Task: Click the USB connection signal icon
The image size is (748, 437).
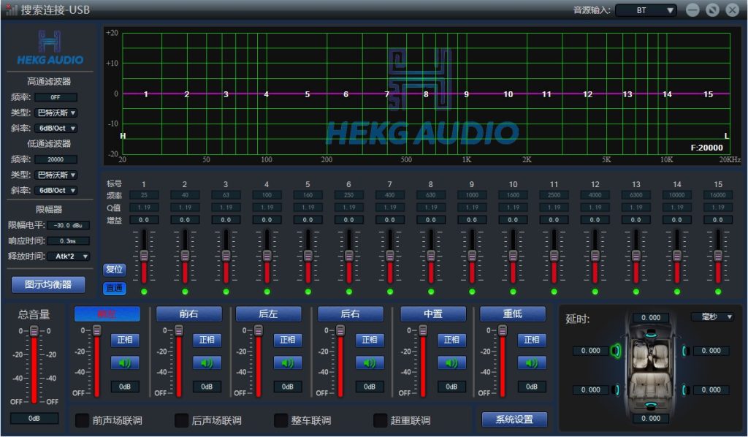Action: pyautogui.click(x=12, y=9)
